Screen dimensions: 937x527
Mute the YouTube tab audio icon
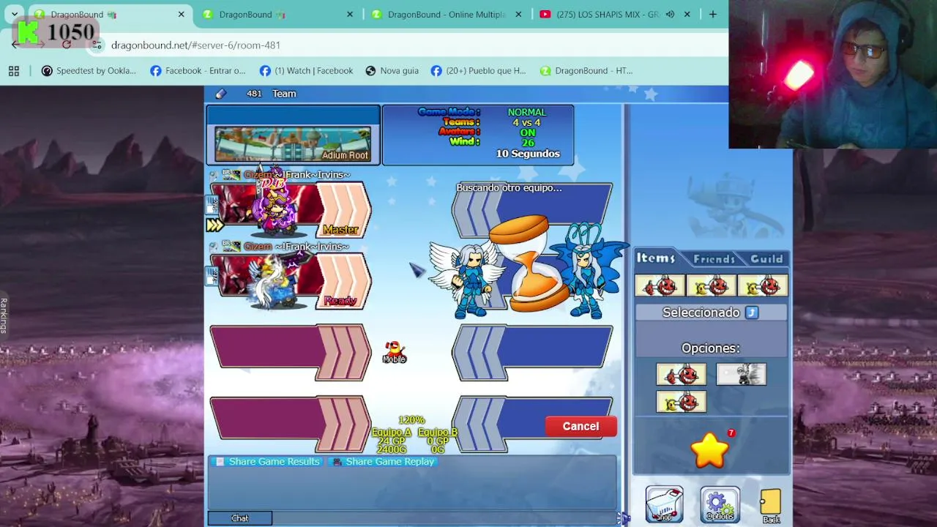(670, 14)
